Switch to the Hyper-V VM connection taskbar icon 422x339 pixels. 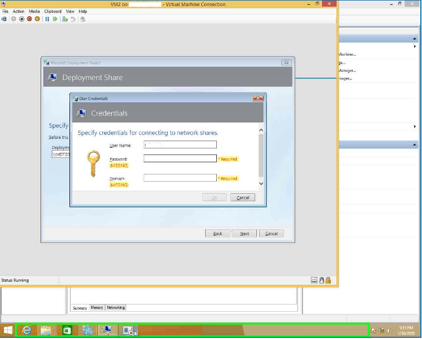click(x=108, y=330)
